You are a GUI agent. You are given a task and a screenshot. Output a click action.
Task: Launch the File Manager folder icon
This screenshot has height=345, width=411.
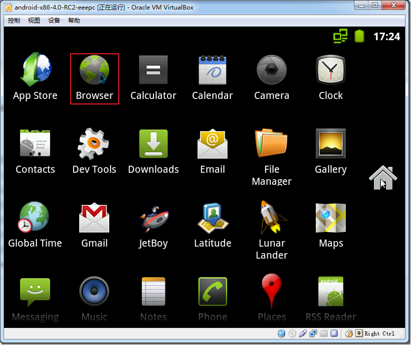click(271, 143)
